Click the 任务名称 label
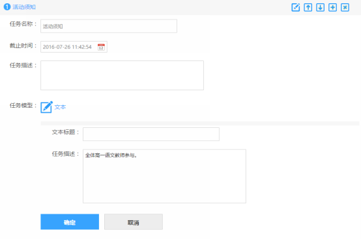 click(23, 24)
